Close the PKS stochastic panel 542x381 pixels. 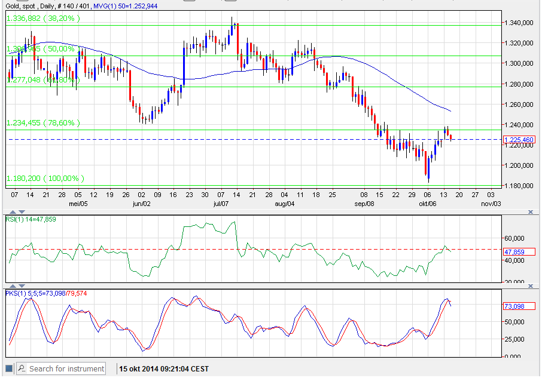[x=531, y=286]
